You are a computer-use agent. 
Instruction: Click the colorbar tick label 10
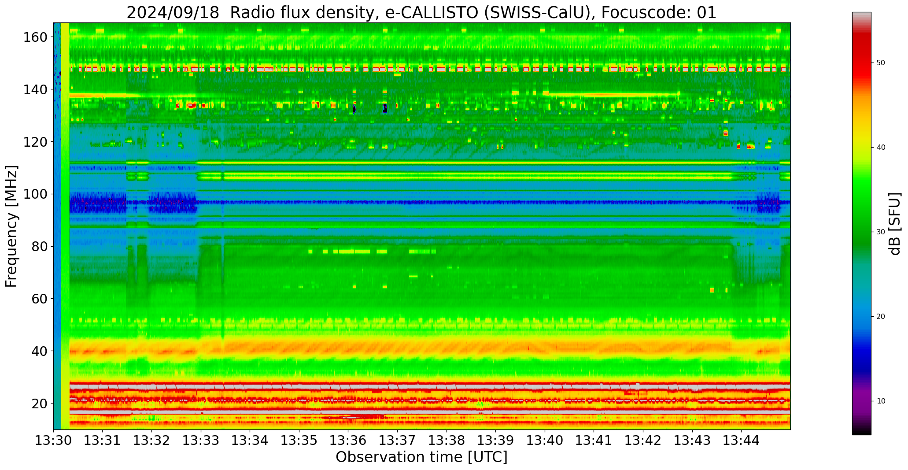point(881,401)
